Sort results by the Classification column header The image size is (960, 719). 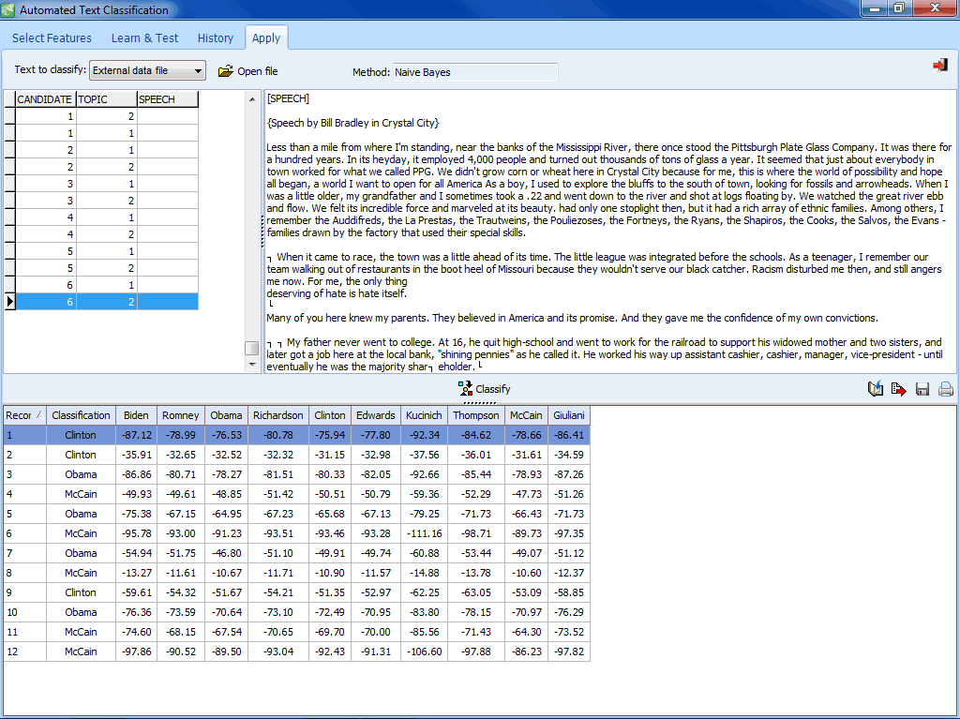tap(81, 415)
